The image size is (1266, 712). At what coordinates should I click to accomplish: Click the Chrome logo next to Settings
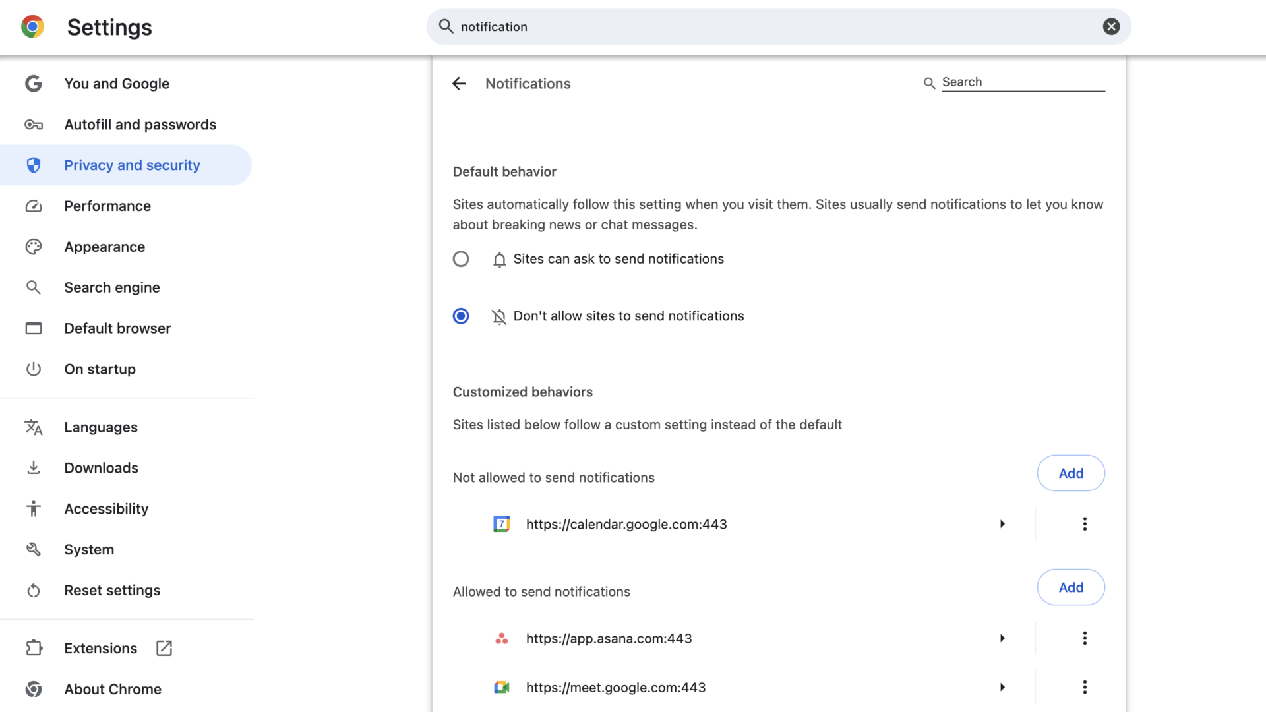32,26
